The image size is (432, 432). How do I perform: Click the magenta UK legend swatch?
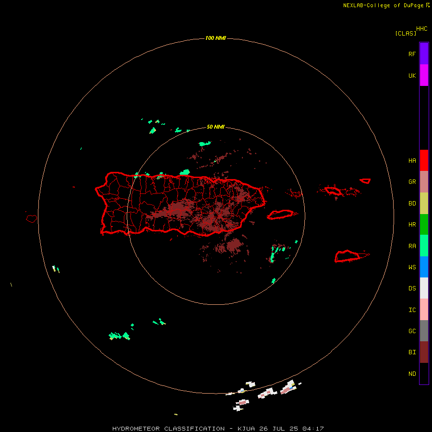click(x=424, y=75)
